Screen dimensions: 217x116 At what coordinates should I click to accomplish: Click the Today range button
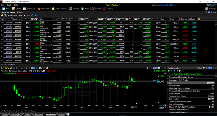point(34,111)
